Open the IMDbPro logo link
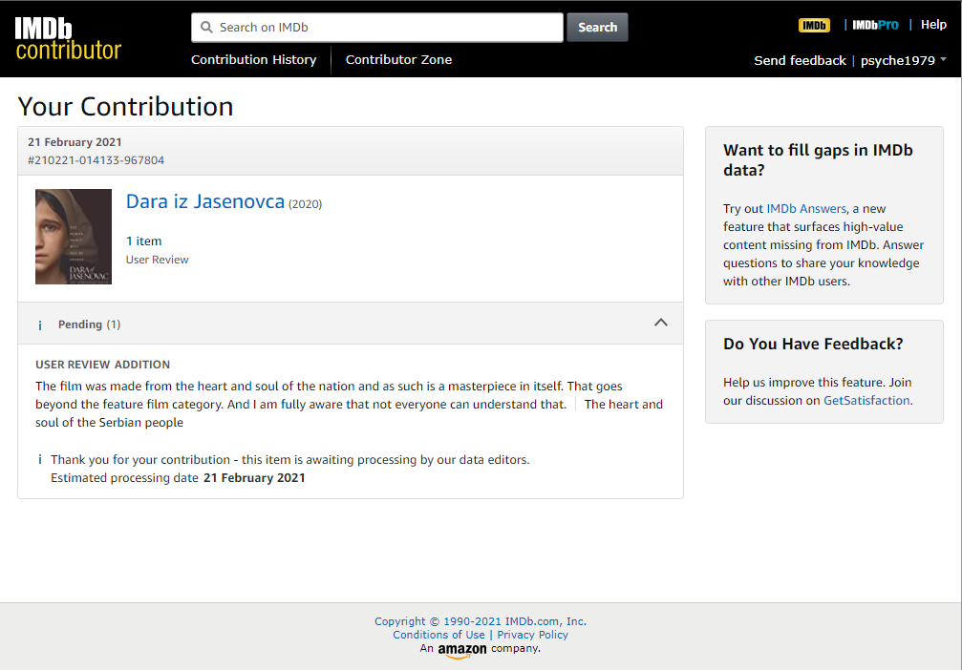Image resolution: width=962 pixels, height=670 pixels. coord(875,25)
